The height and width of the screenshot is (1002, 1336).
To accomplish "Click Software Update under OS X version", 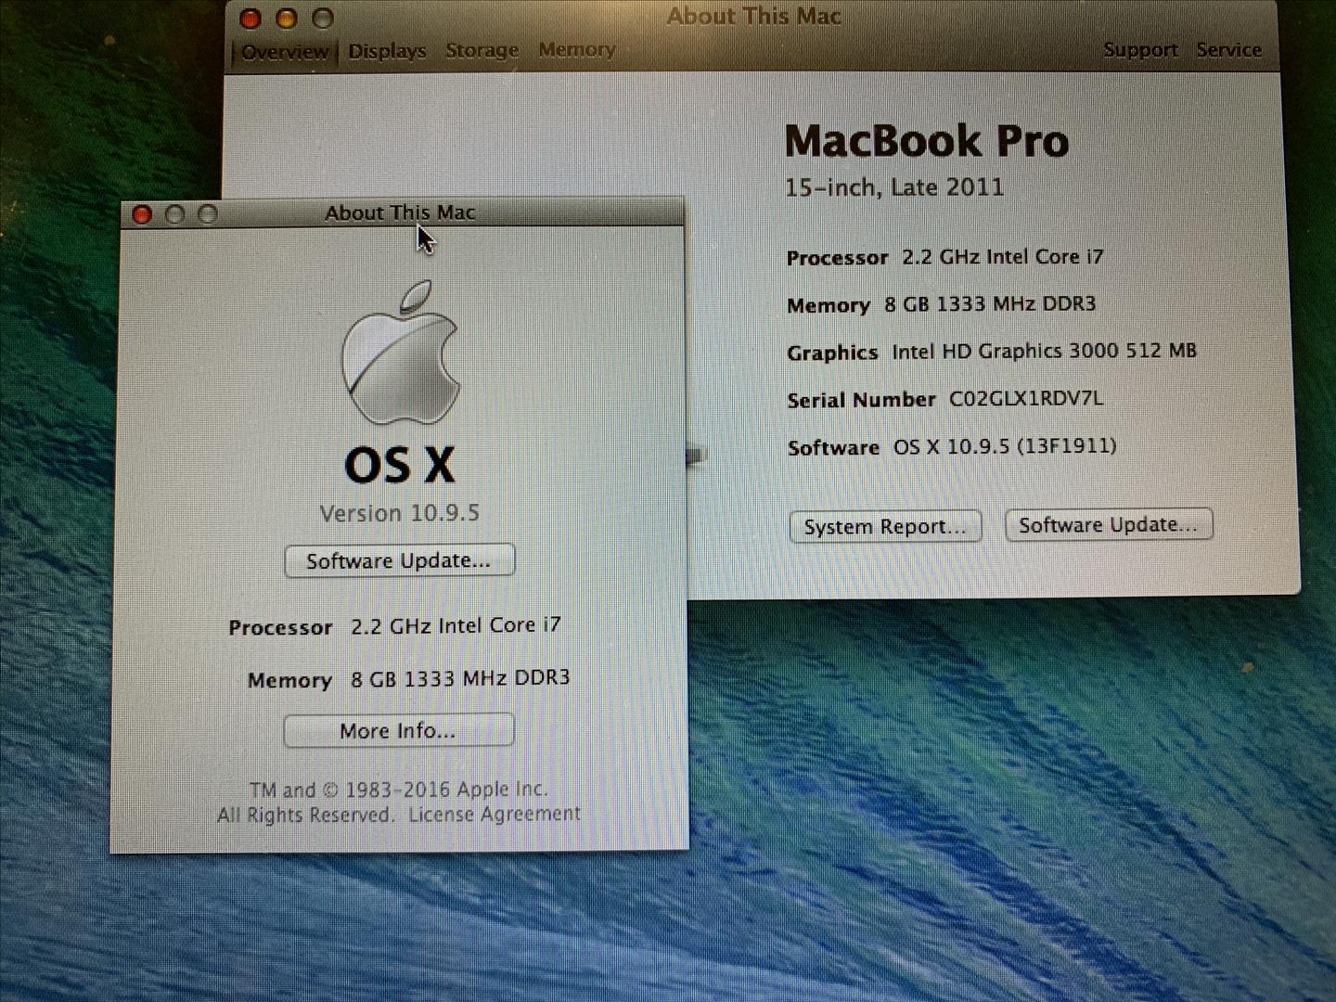I will point(399,560).
